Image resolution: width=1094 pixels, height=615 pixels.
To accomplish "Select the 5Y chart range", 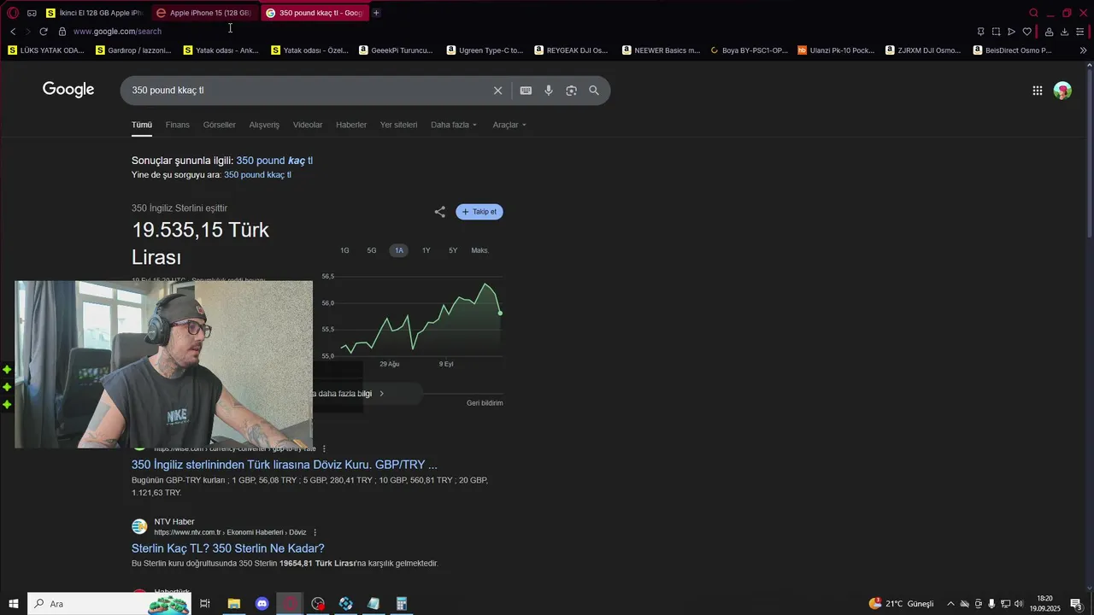I will coord(453,250).
